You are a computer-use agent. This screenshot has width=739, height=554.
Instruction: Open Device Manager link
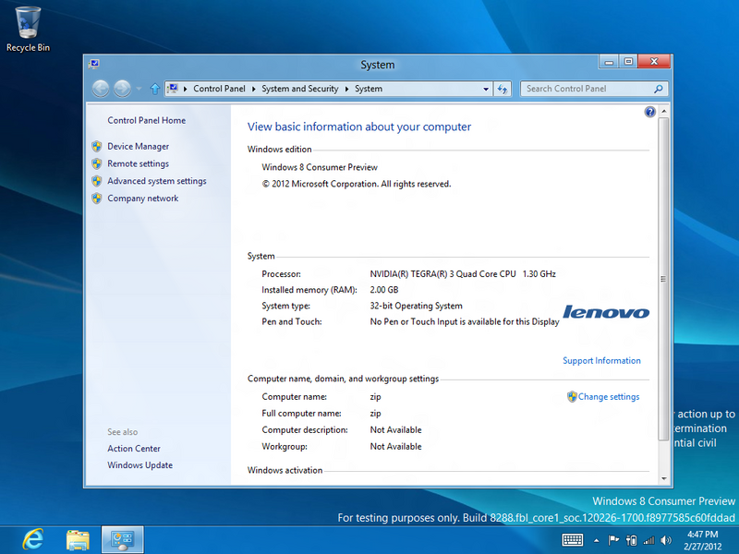pos(138,146)
